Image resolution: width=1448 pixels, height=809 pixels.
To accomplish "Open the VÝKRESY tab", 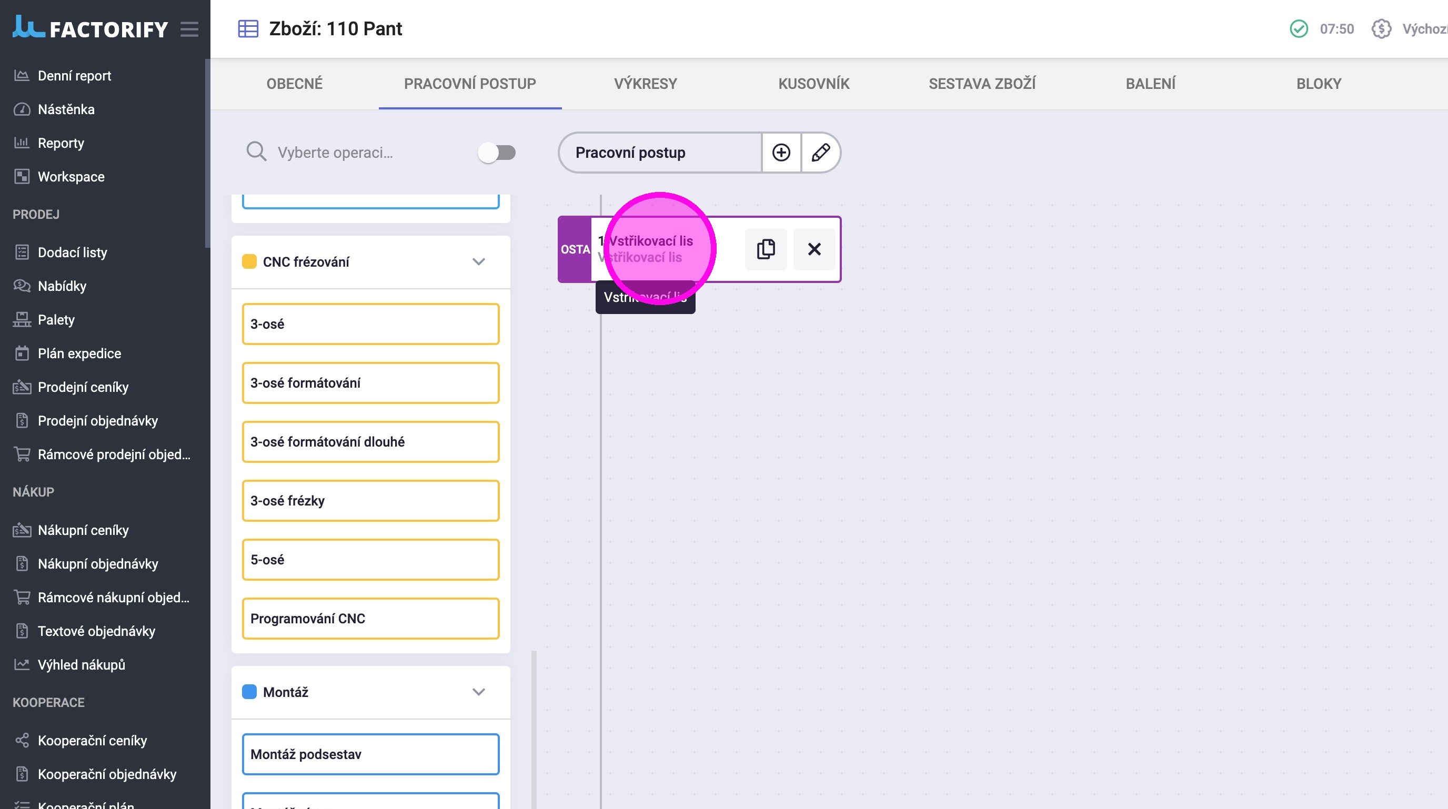I will [645, 84].
